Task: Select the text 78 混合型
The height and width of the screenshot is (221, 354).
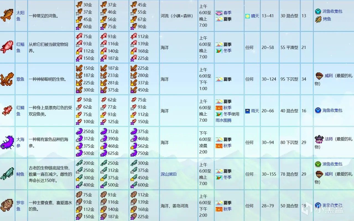Action: (x=289, y=174)
